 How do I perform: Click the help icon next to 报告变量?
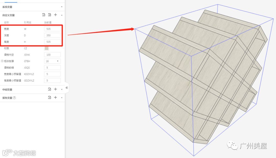pos(14,98)
